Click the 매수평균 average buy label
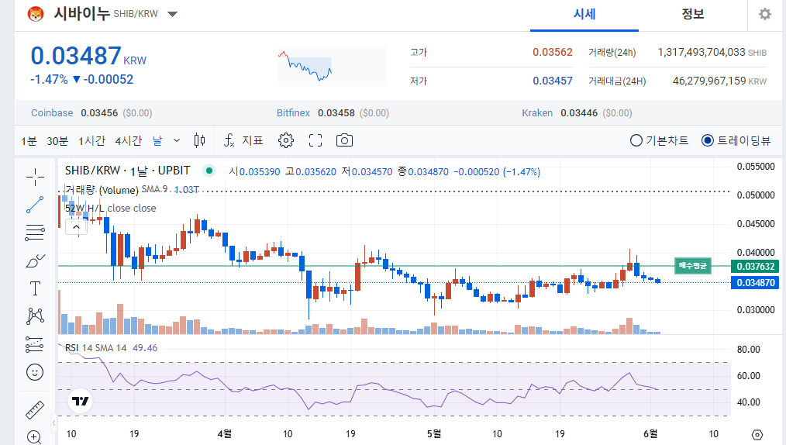This screenshot has width=786, height=445. (x=693, y=266)
